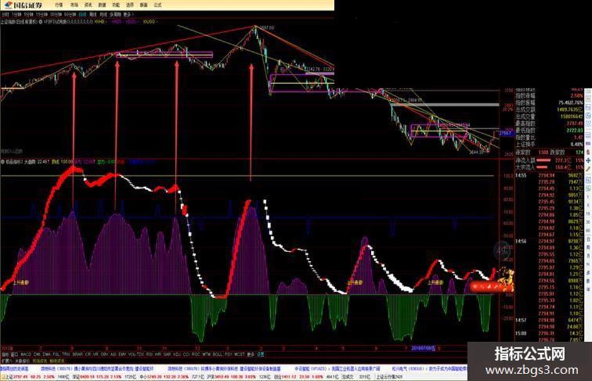The height and width of the screenshot is (381, 592).
Task: Select the PSY indicator tab
Action: [229, 355]
